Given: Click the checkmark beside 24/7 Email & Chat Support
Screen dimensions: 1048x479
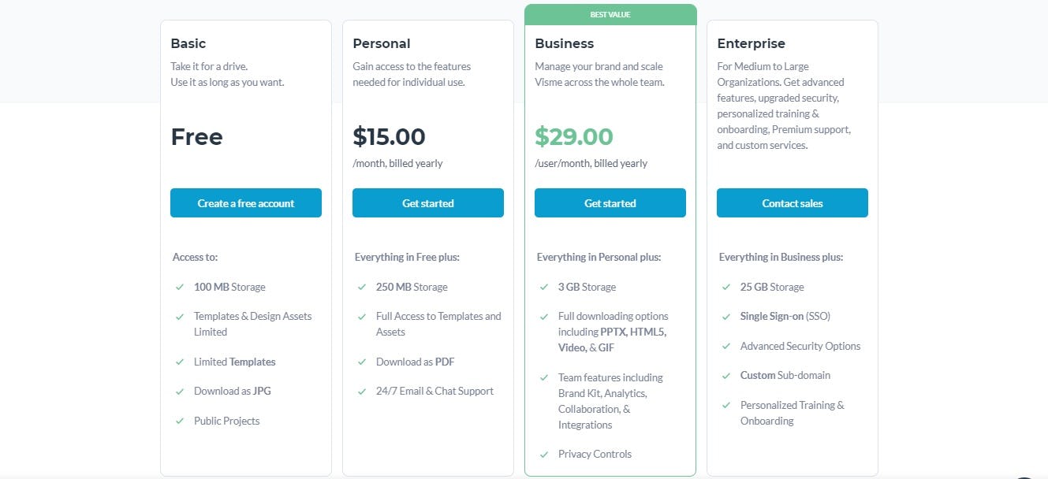Looking at the screenshot, I should coord(362,391).
